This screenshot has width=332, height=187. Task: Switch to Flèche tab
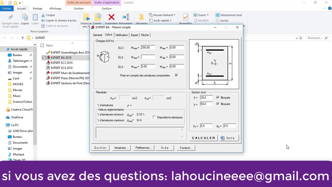(x=145, y=35)
